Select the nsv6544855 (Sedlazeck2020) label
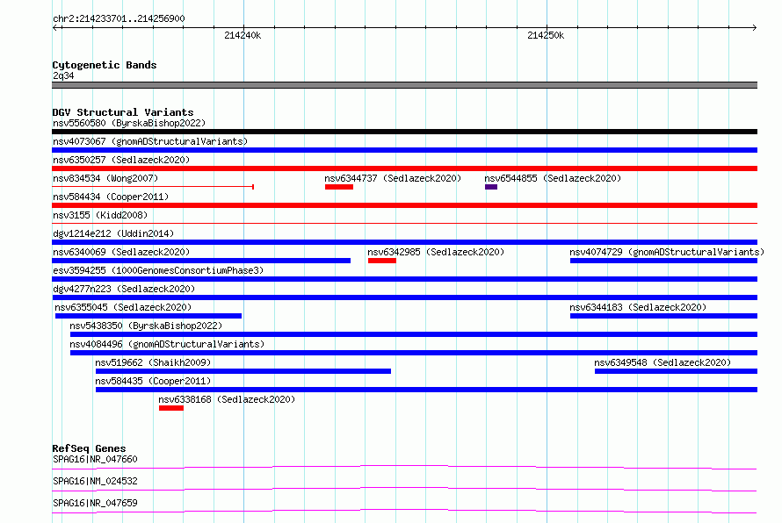The image size is (782, 523). pos(553,178)
